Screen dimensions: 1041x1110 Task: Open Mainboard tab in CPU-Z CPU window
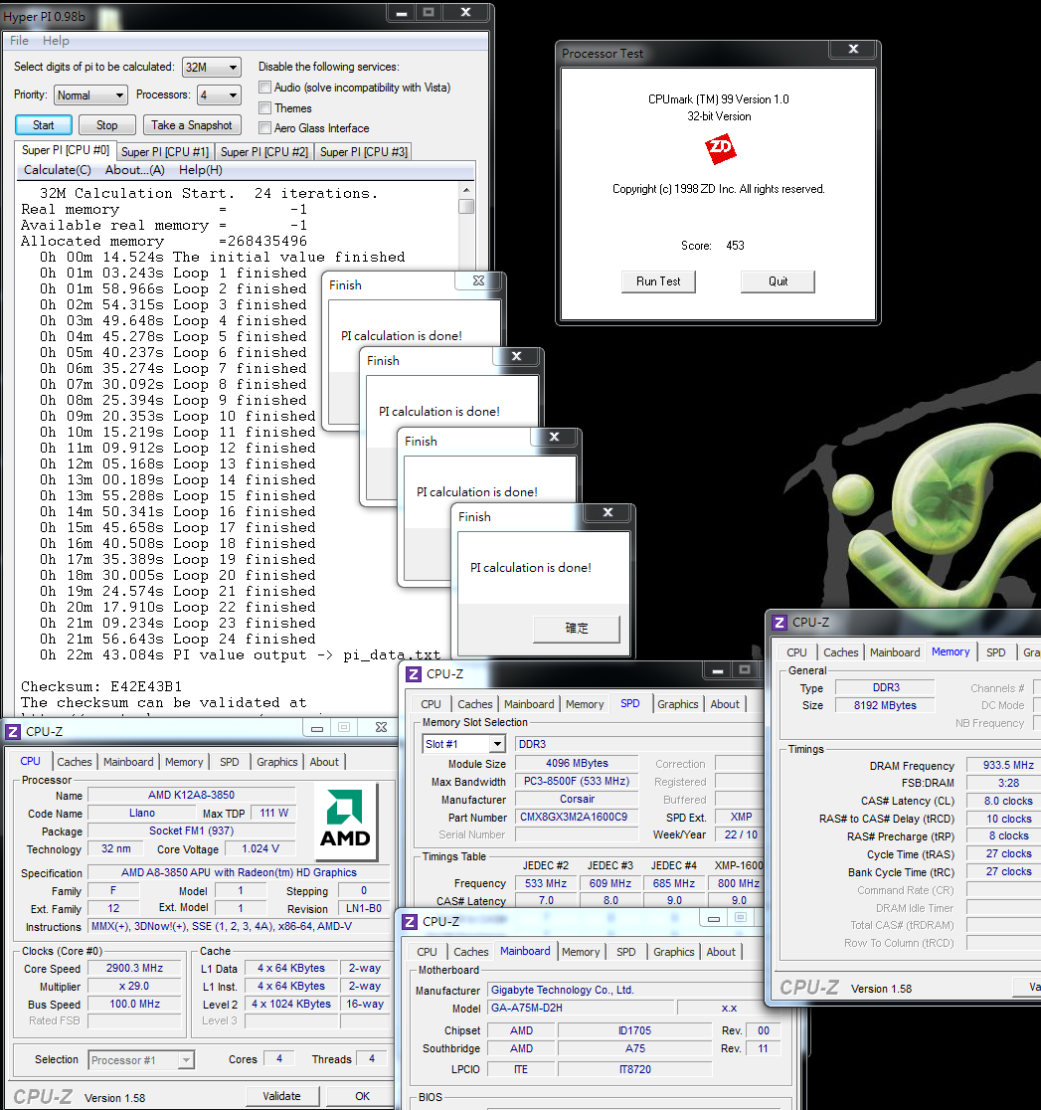(128, 762)
